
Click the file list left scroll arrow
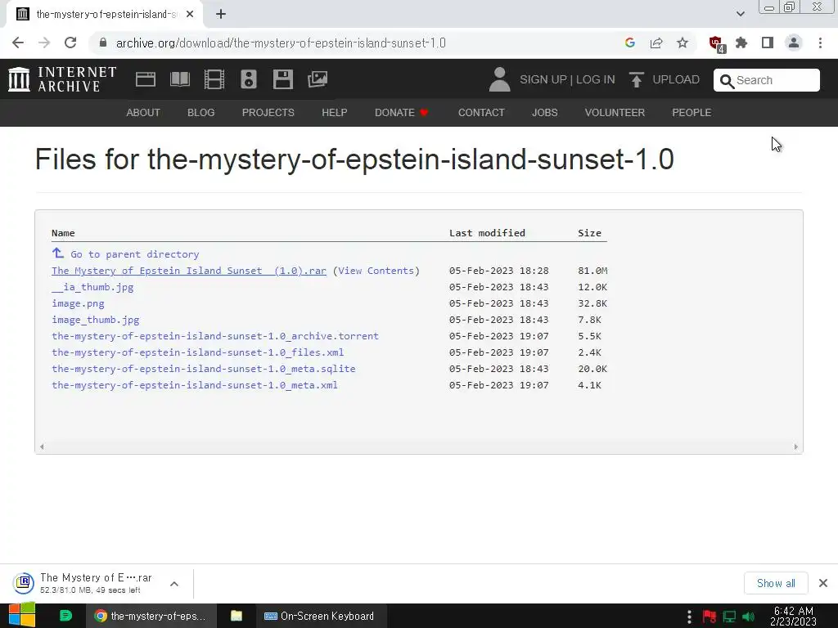tap(42, 447)
